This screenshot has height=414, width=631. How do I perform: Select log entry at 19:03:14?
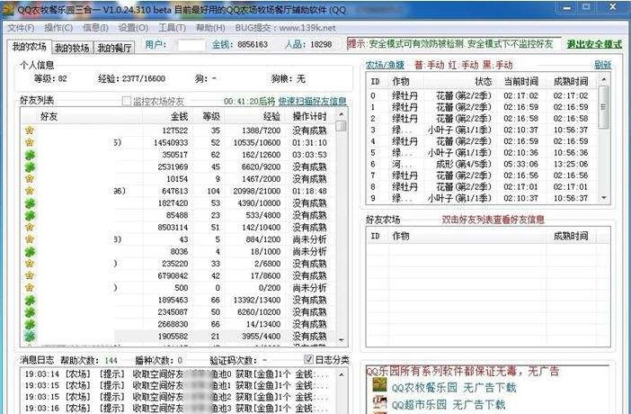177,374
